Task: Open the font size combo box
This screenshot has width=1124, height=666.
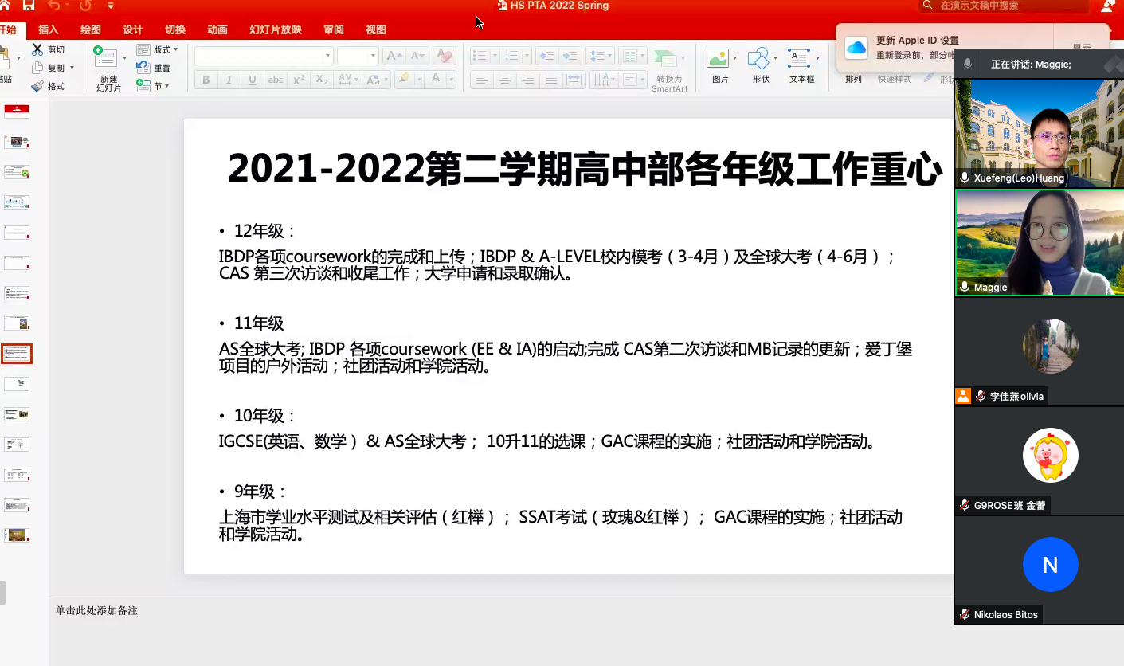Action: point(357,56)
